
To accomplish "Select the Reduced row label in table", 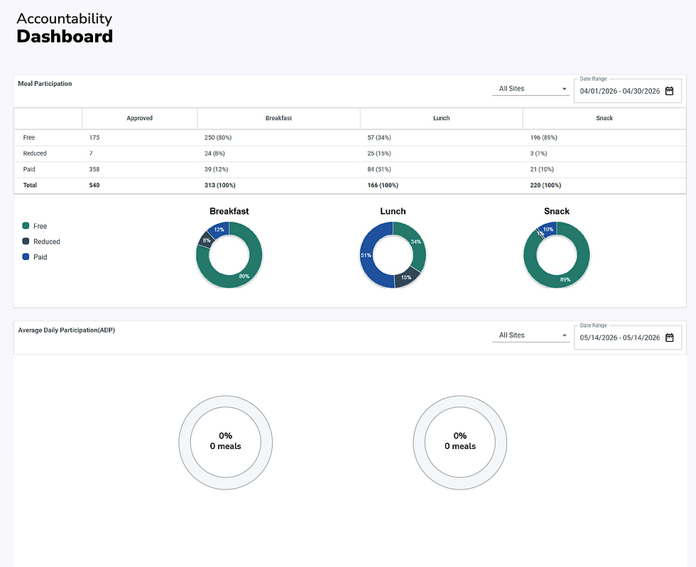I will point(35,153).
